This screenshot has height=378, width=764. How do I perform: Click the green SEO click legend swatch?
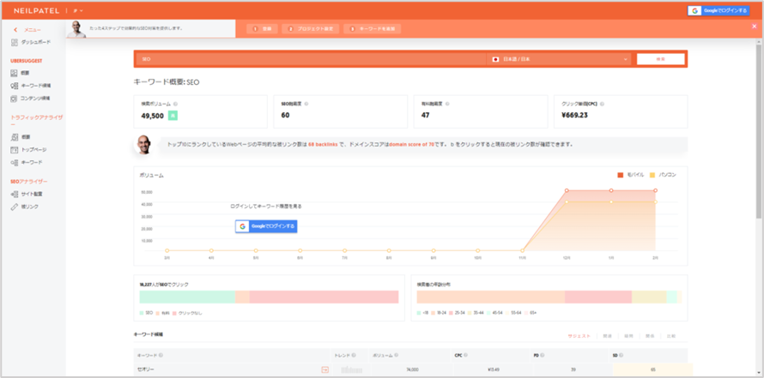coord(142,313)
